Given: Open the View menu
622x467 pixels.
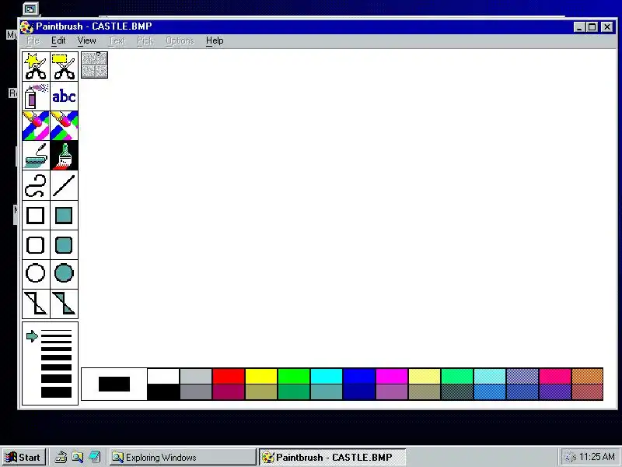Looking at the screenshot, I should pyautogui.click(x=86, y=40).
